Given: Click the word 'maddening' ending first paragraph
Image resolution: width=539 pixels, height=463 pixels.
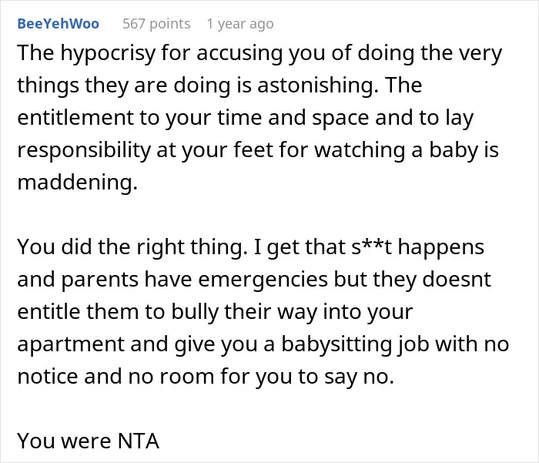Looking at the screenshot, I should click(x=75, y=182).
